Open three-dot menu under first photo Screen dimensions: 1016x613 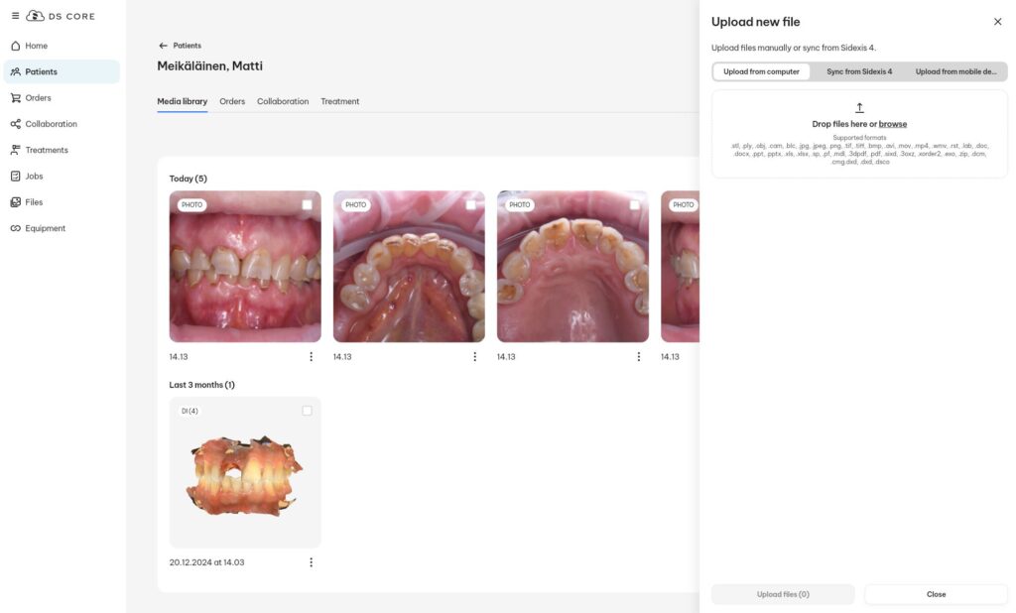pos(311,357)
